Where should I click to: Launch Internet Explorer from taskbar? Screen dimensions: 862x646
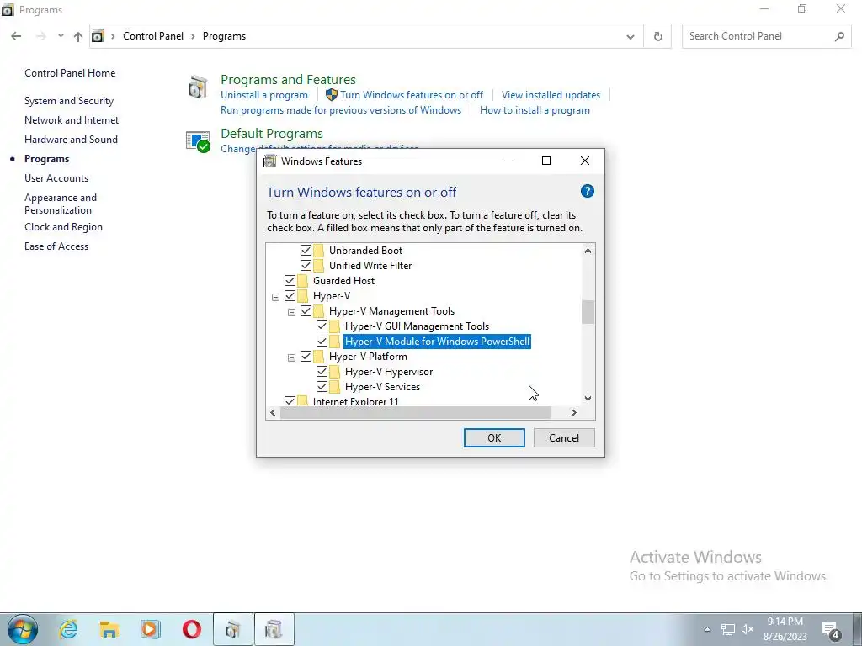pyautogui.click(x=68, y=629)
